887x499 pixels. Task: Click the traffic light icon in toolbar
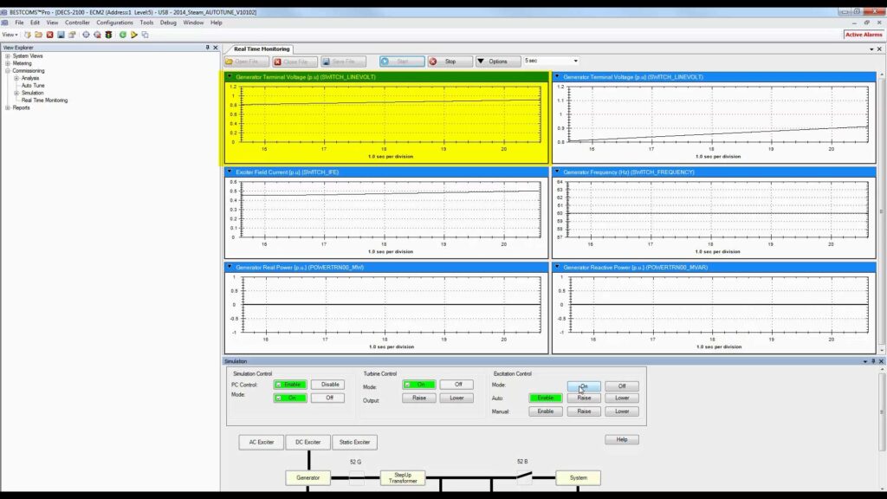point(109,35)
